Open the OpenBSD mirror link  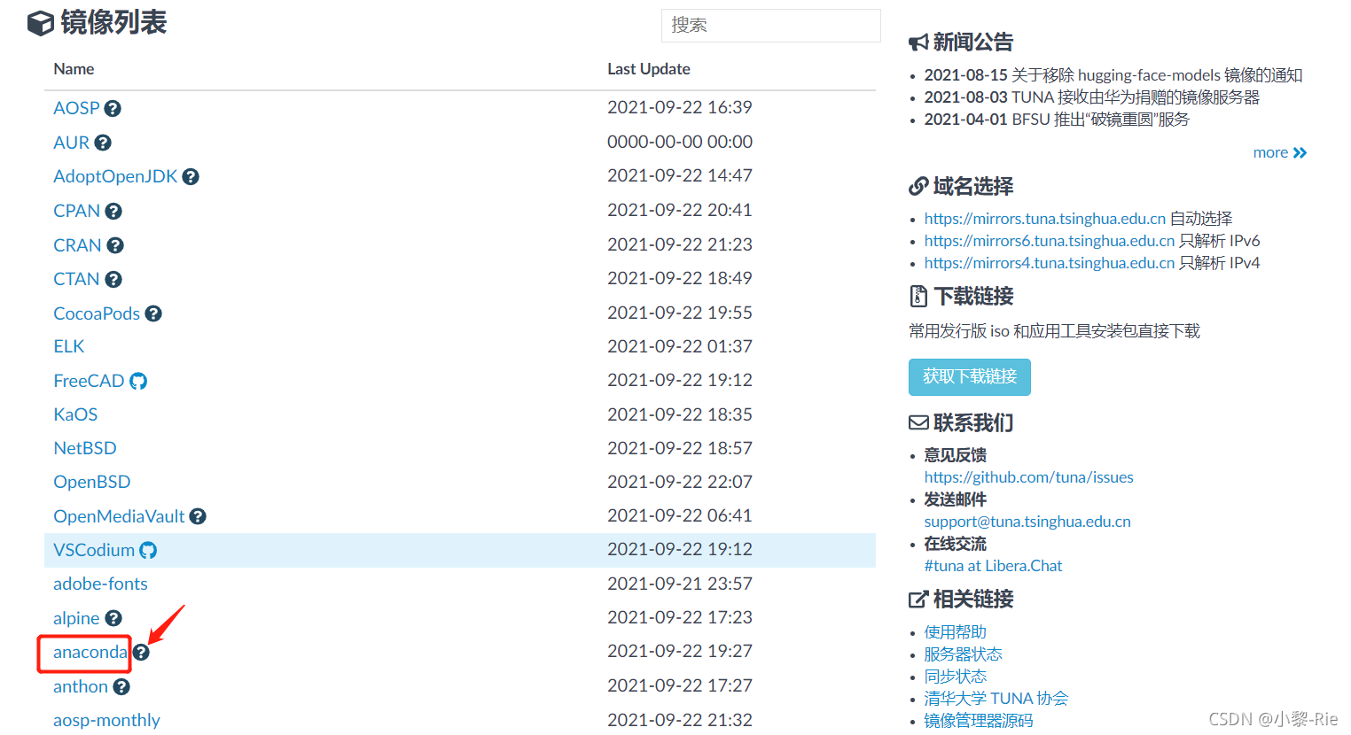[92, 482]
